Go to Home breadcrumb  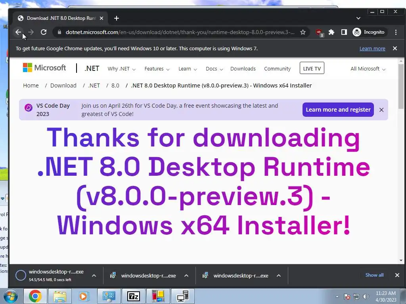coord(31,85)
